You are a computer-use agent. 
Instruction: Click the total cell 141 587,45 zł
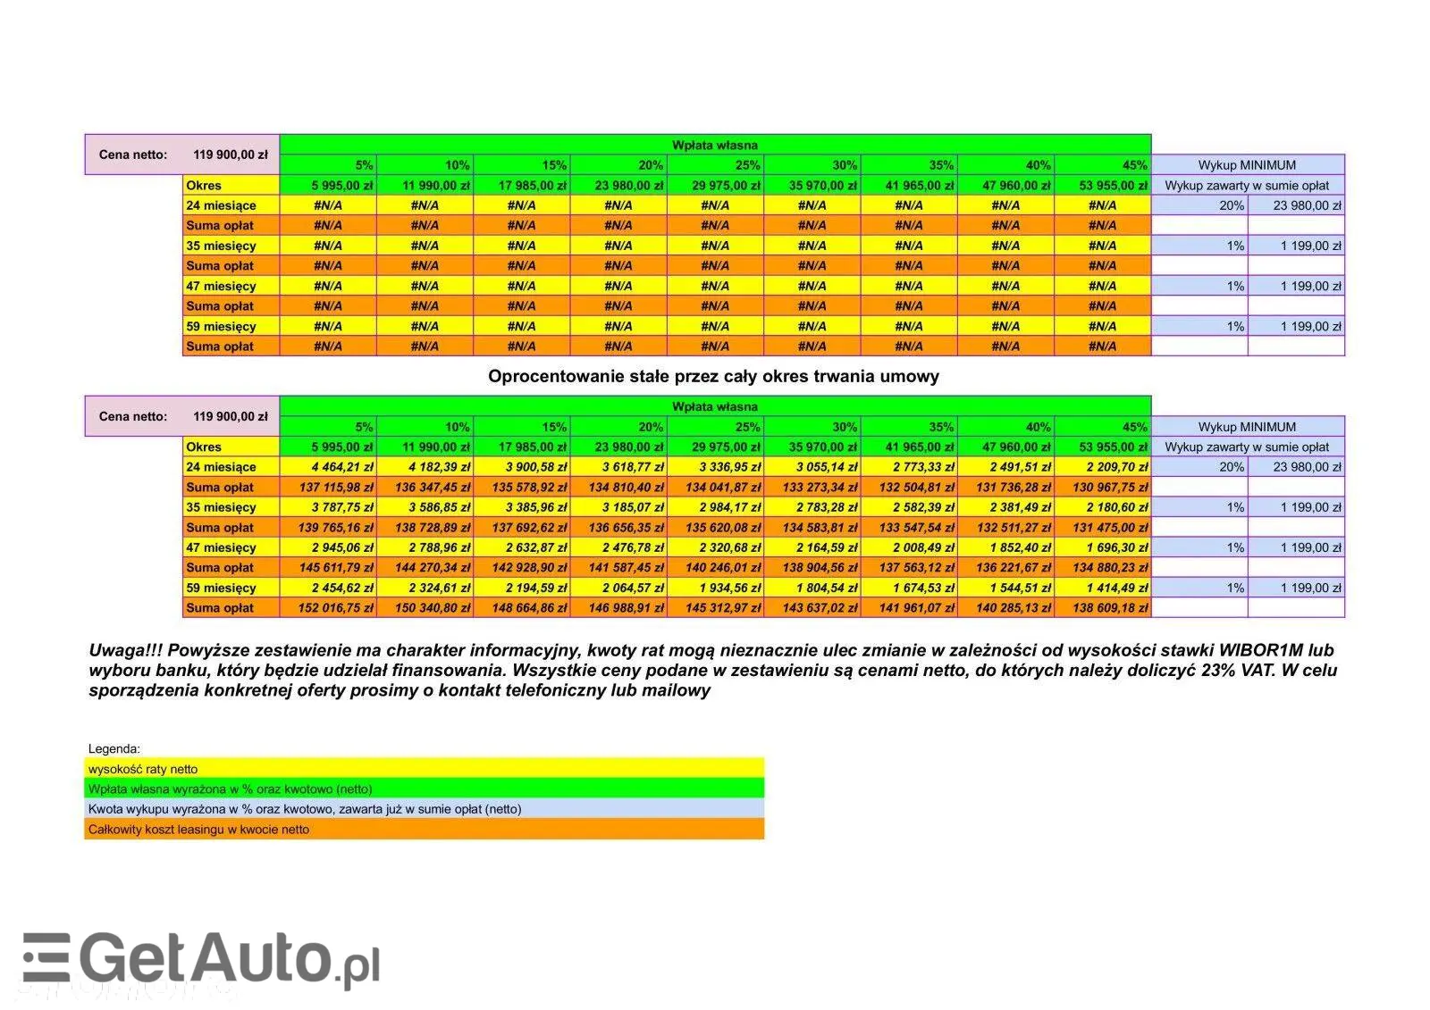point(618,568)
